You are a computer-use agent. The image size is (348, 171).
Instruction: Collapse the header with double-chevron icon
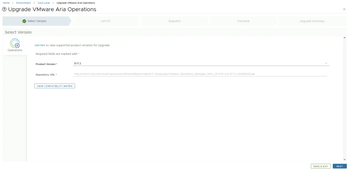[344, 9]
